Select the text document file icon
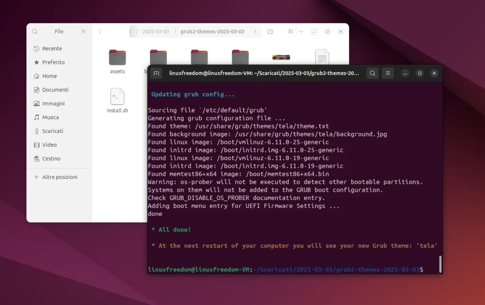This screenshot has width=485, height=305. 322,57
